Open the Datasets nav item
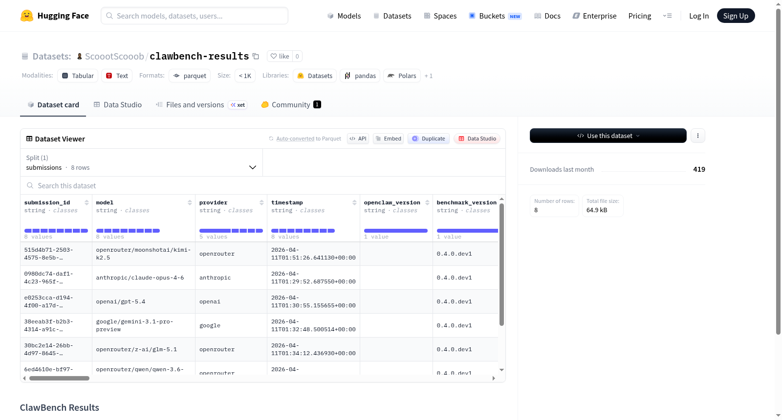Screen dimensions: 782x420 click(x=392, y=16)
